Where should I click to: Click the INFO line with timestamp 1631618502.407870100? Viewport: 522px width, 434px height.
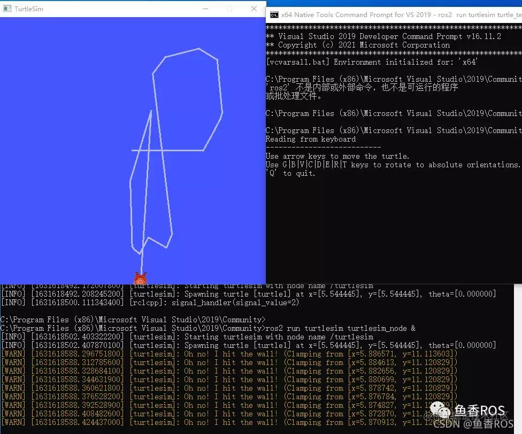248,345
